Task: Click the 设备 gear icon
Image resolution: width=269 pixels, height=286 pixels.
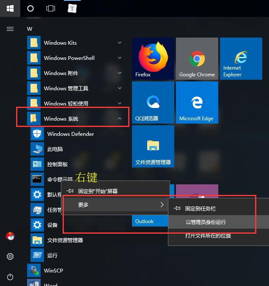Action: [37, 225]
